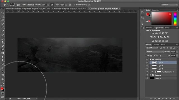The width and height of the screenshot is (179, 100).
Task: Switch to Ruth PSD.psd document tab
Action: 70,9
